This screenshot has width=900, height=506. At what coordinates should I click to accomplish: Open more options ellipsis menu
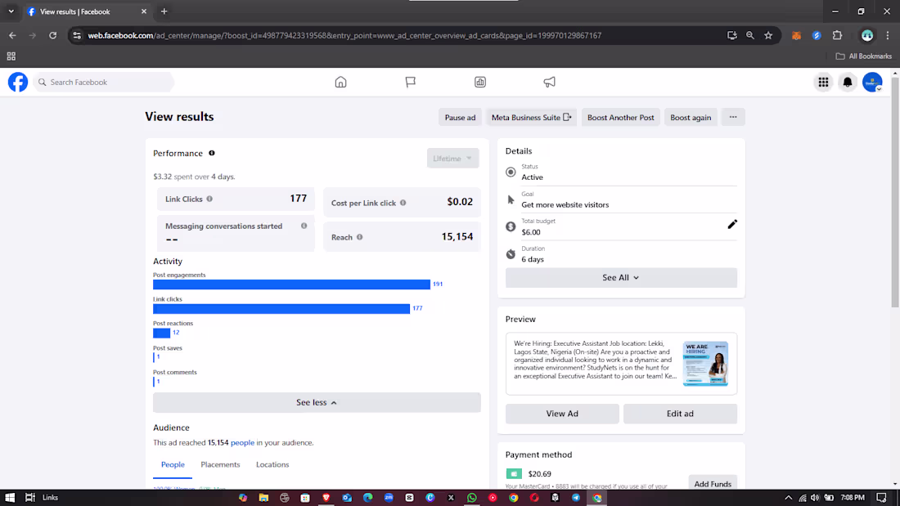coord(733,117)
